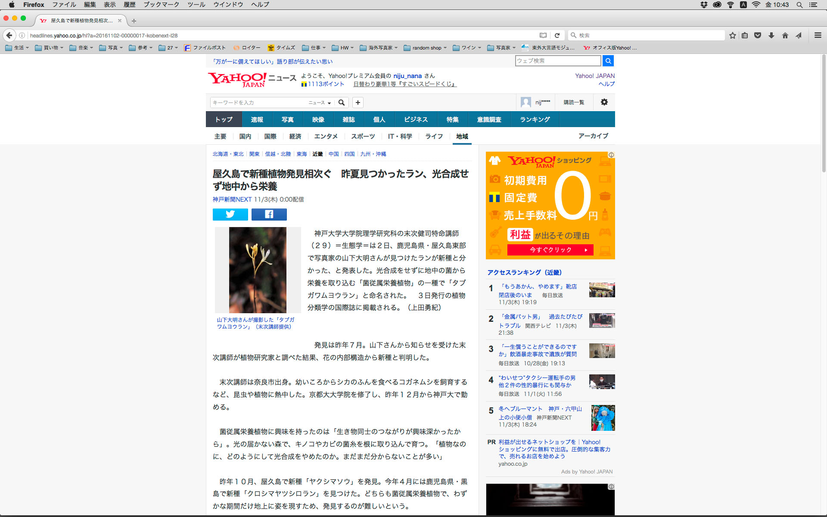827x517 pixels.
Task: Reload the page using the refresh icon
Action: click(x=557, y=35)
